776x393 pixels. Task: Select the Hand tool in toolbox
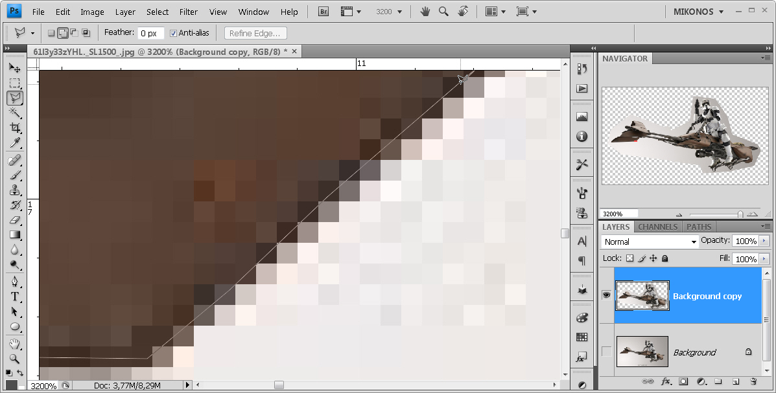coord(15,344)
